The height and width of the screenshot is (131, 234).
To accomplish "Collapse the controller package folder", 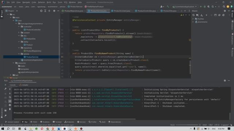I will [19, 27].
